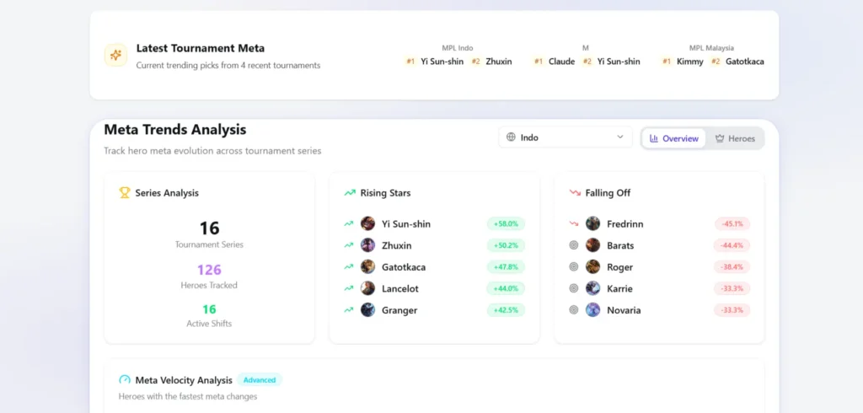Click Yi Sun-shin's avatar in Rising Stars

point(367,223)
